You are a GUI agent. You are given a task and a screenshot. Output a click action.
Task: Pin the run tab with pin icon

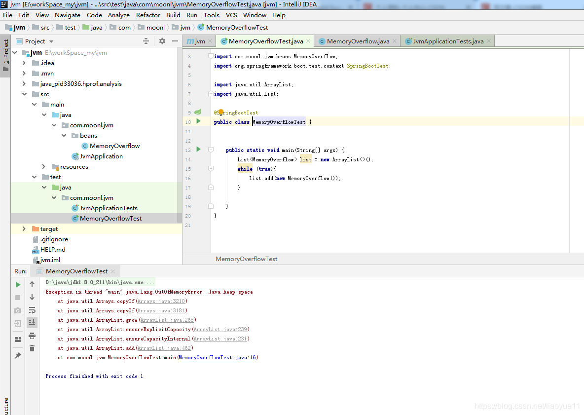click(18, 356)
